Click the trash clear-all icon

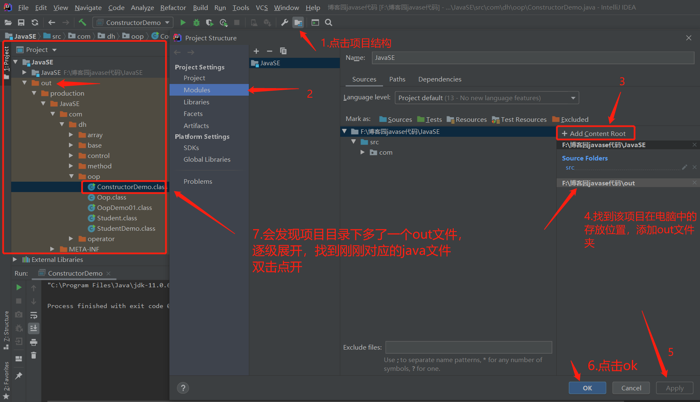[x=34, y=355]
